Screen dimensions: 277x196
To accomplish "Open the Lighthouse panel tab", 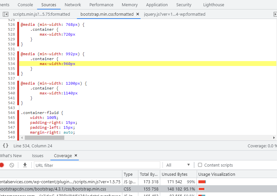I will coord(213,5).
